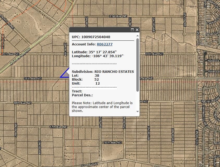Click the Longitude: -106° 43' 39.119" value

(98, 56)
